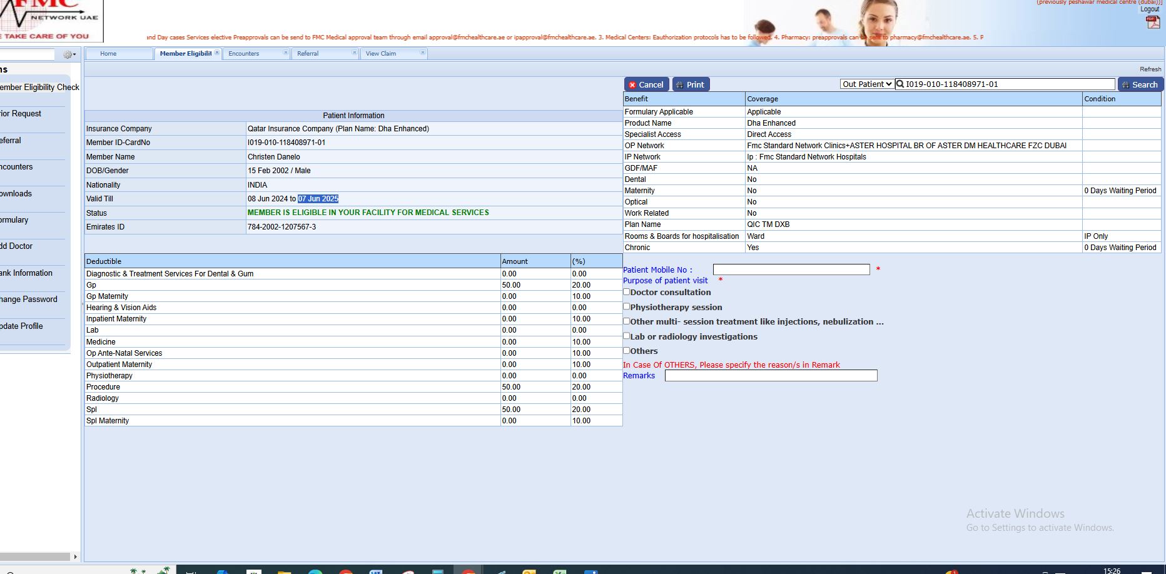The width and height of the screenshot is (1166, 574).
Task: Open Prior Request from the sidebar menu
Action: coord(21,114)
